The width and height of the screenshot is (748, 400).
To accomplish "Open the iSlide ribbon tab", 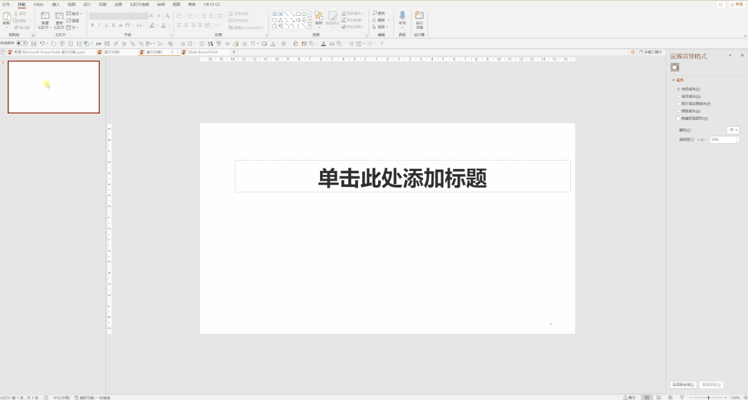I will (39, 4).
